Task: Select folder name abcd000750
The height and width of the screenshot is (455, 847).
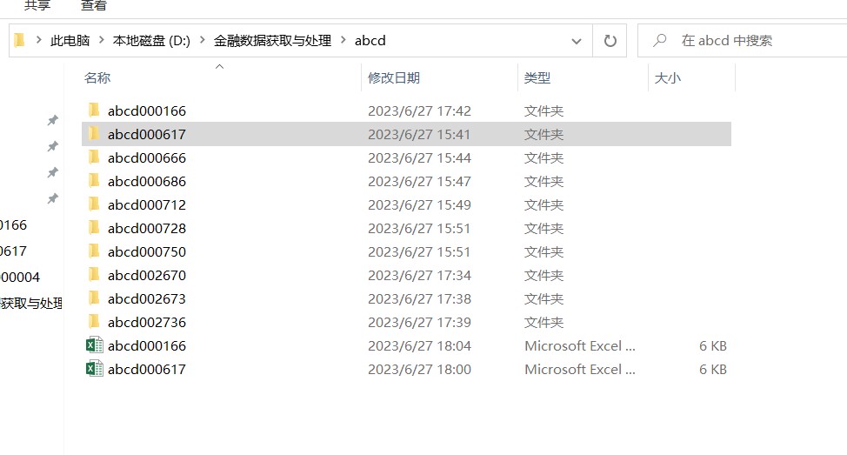Action: click(146, 251)
